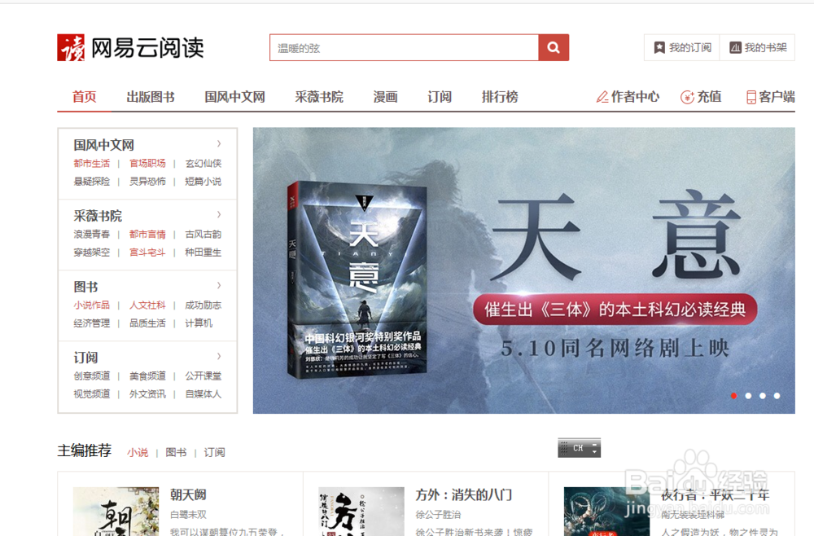Expand the 订阅 sidebar chevron
This screenshot has width=814, height=536.
click(219, 356)
